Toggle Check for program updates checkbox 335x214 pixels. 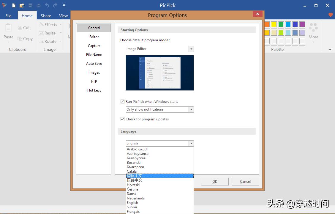[x=122, y=119]
